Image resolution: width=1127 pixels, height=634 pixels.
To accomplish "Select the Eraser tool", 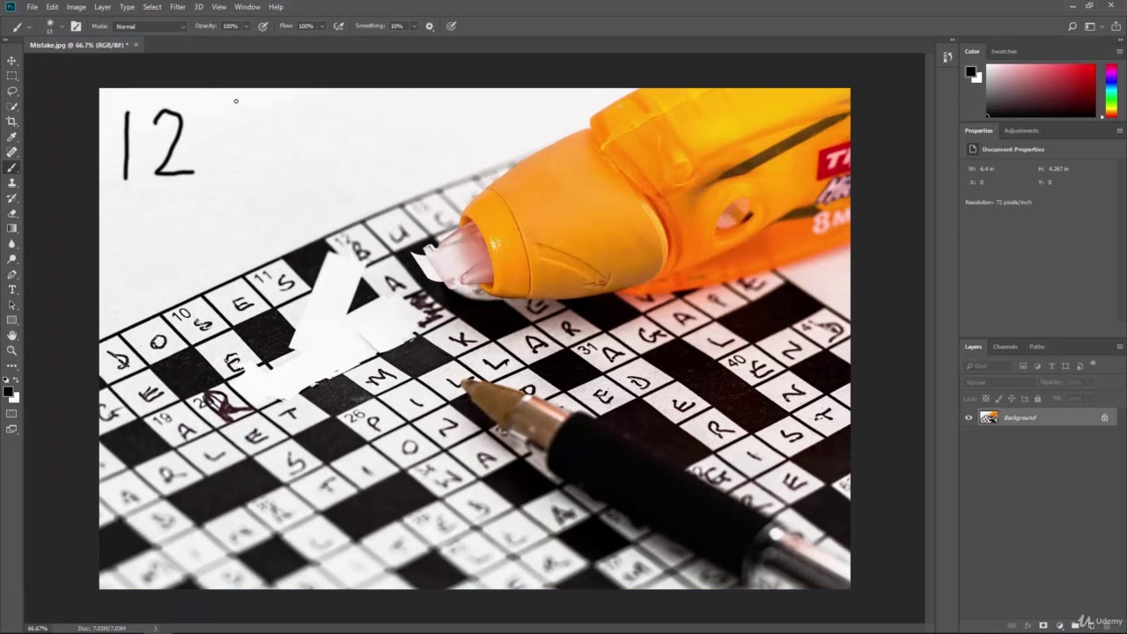I will [12, 213].
